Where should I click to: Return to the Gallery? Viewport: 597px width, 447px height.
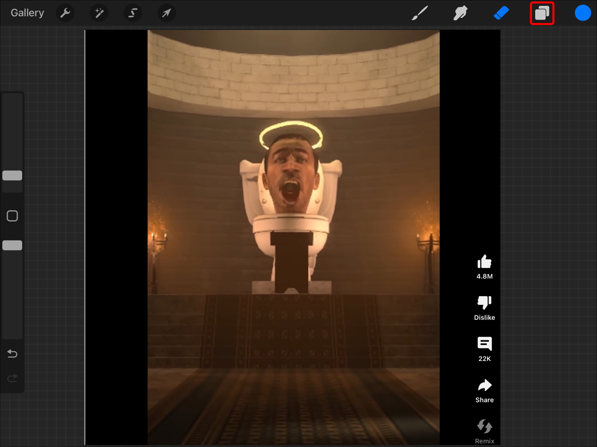[x=27, y=13]
